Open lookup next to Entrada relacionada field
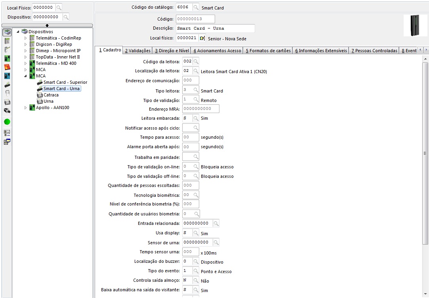 tap(216, 224)
